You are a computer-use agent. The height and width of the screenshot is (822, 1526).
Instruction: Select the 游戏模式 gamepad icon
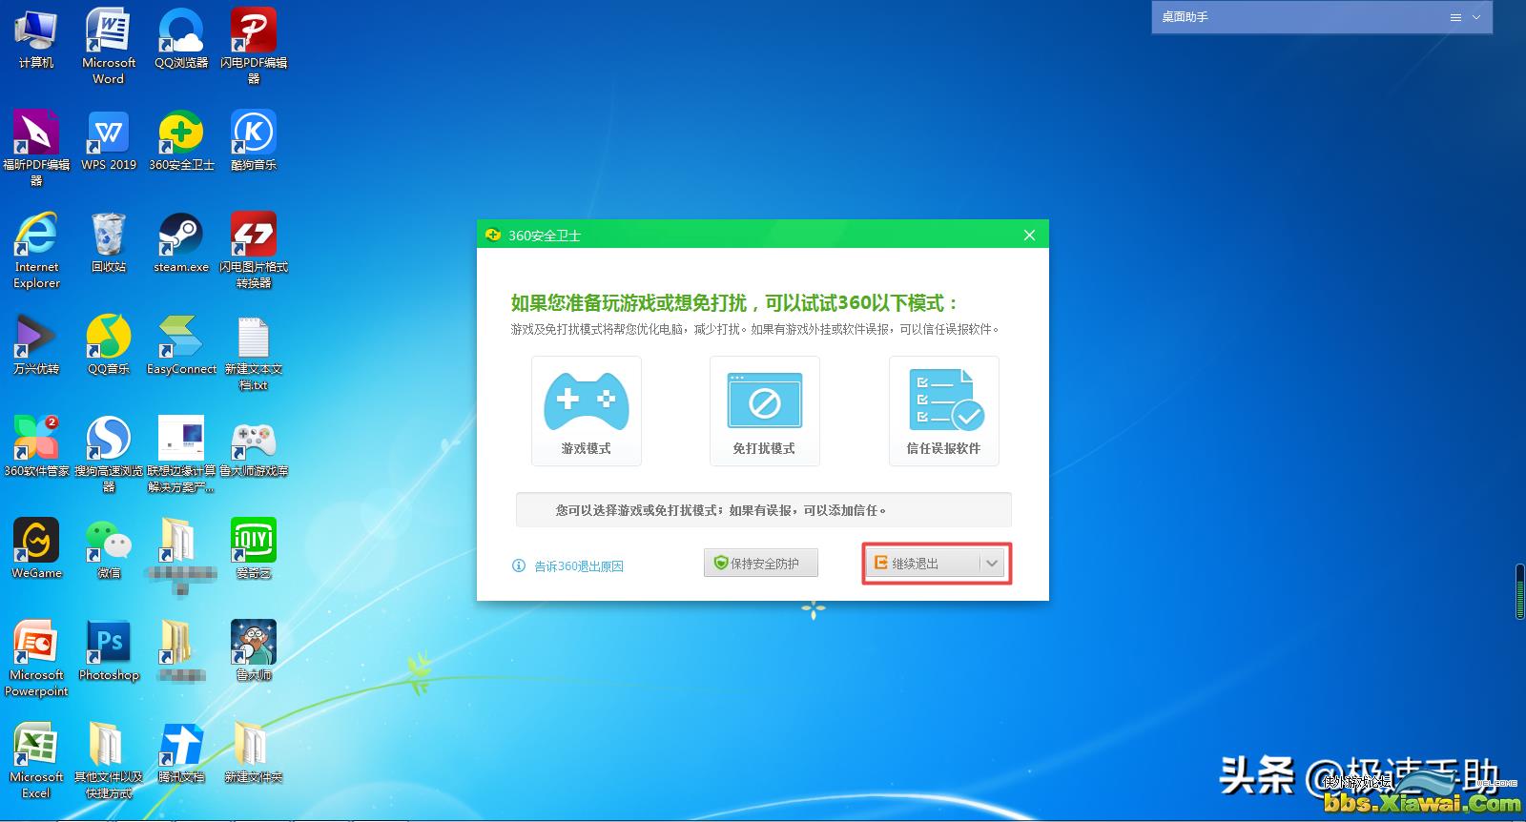pos(586,402)
